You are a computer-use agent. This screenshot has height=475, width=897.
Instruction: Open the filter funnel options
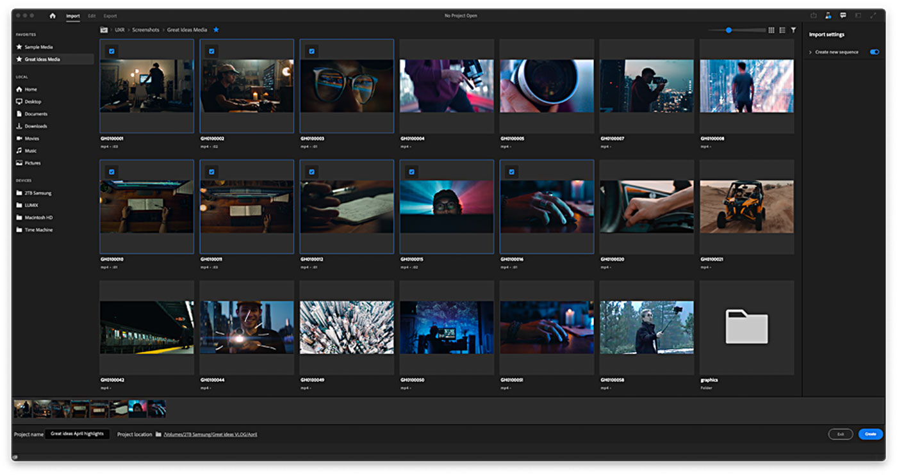tap(793, 30)
